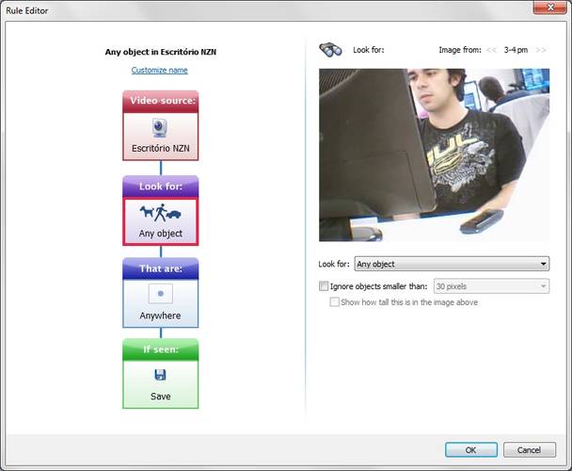This screenshot has width=572, height=471.
Task: Select the That are step header
Action: [x=161, y=268]
